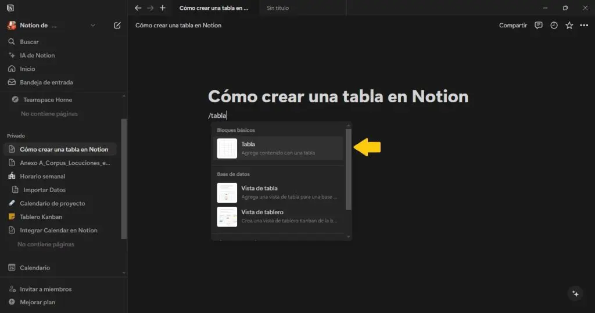This screenshot has height=313, width=595.
Task: View page history clock icon
Action: tap(554, 26)
